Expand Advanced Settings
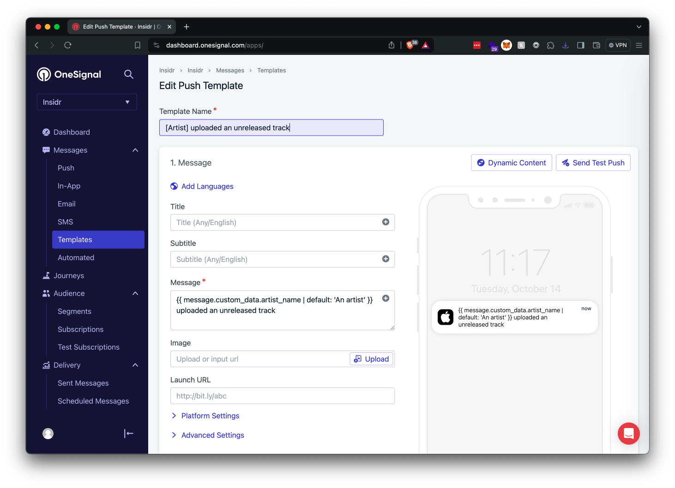This screenshot has height=488, width=675. (212, 435)
